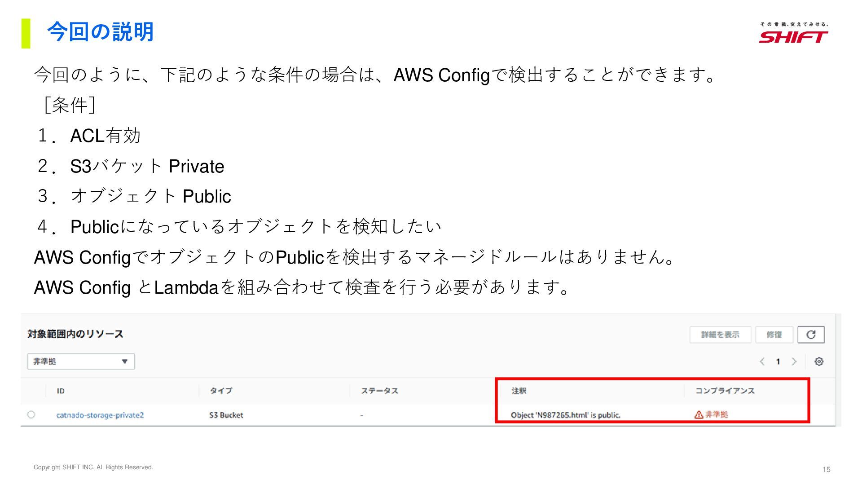Click the SHIFT logo
862x485 pixels.
(x=793, y=37)
